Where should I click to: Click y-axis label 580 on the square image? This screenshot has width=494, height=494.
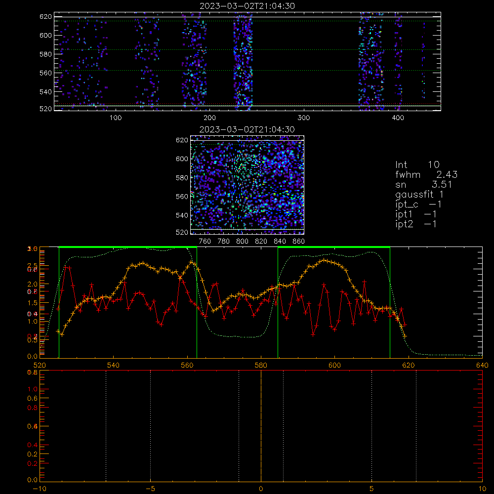[x=182, y=178]
